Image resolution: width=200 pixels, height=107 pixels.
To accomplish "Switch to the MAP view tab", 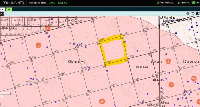I will click(x=1, y=14).
